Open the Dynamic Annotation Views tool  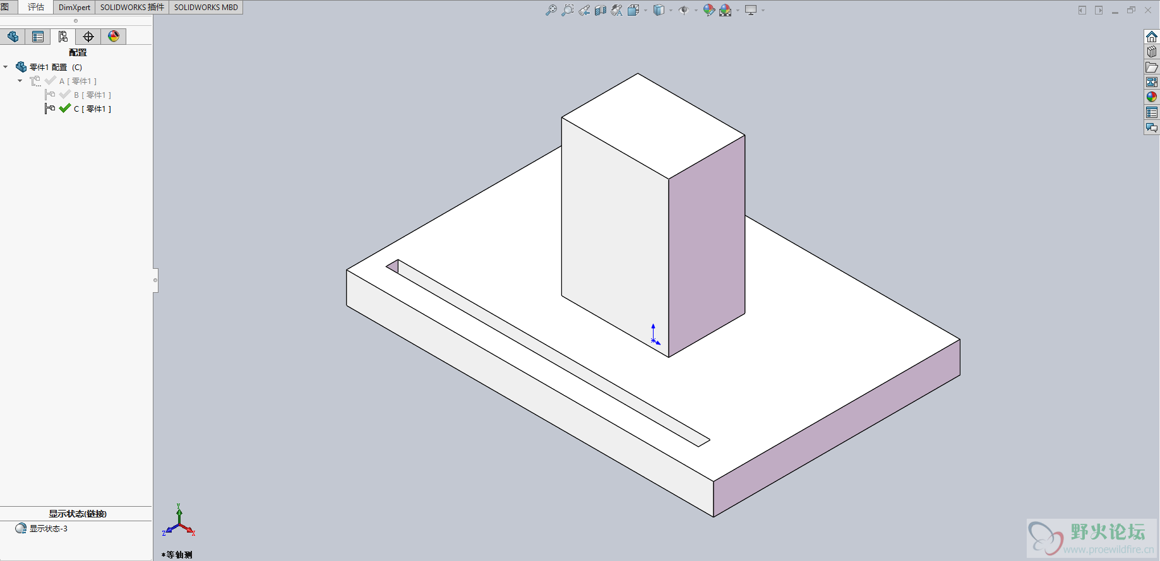(x=617, y=10)
